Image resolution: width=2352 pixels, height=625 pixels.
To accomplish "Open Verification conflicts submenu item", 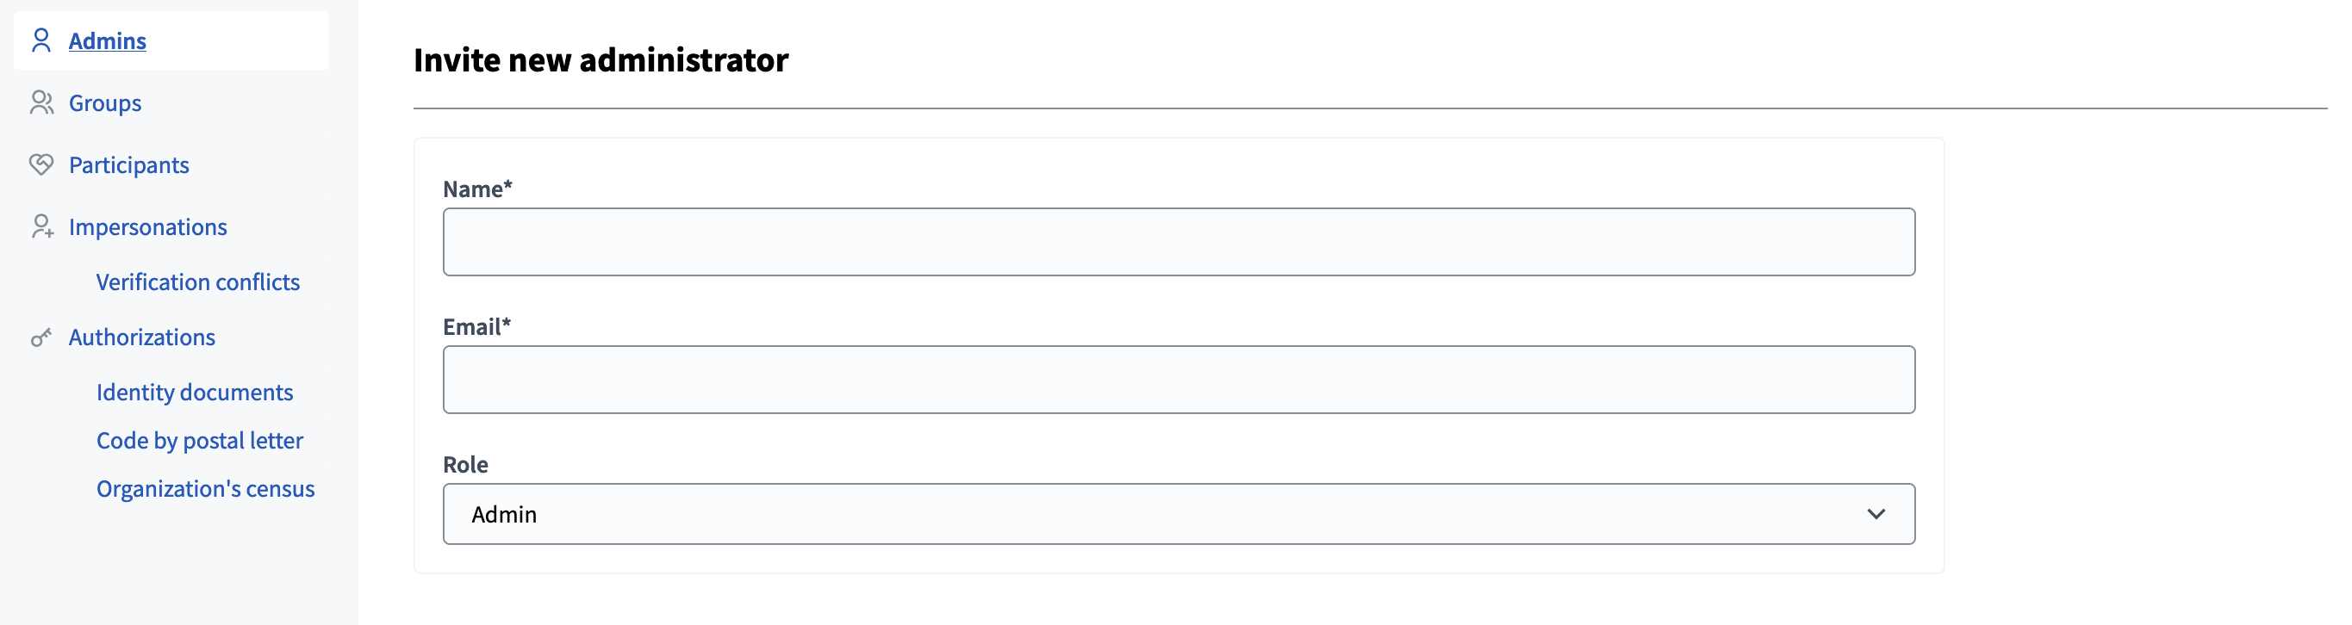I will (198, 282).
